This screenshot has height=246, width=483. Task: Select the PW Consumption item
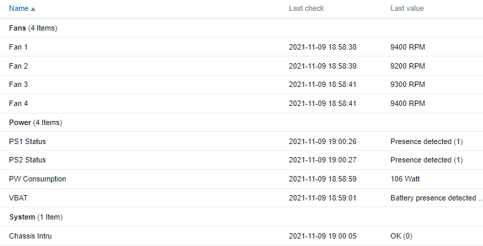[x=37, y=179]
